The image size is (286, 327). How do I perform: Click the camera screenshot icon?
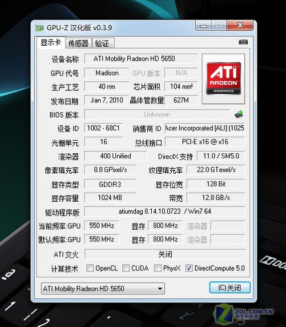[243, 42]
